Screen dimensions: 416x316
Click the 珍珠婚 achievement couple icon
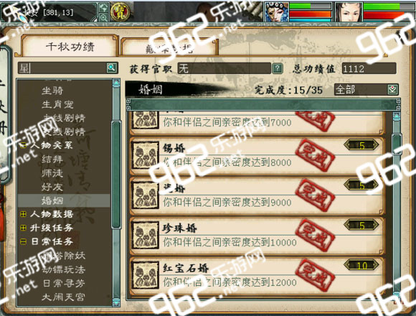(146, 236)
